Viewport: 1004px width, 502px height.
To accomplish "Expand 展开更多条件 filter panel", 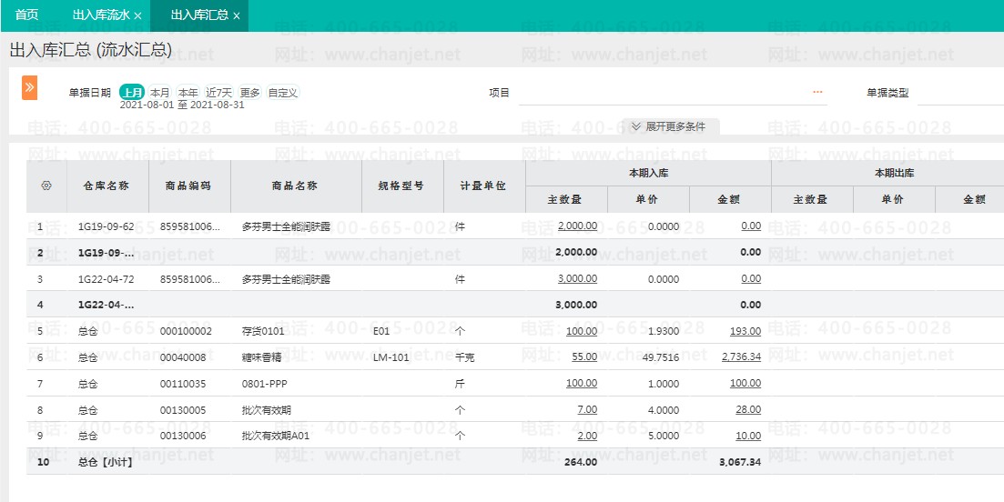I will click(x=669, y=126).
